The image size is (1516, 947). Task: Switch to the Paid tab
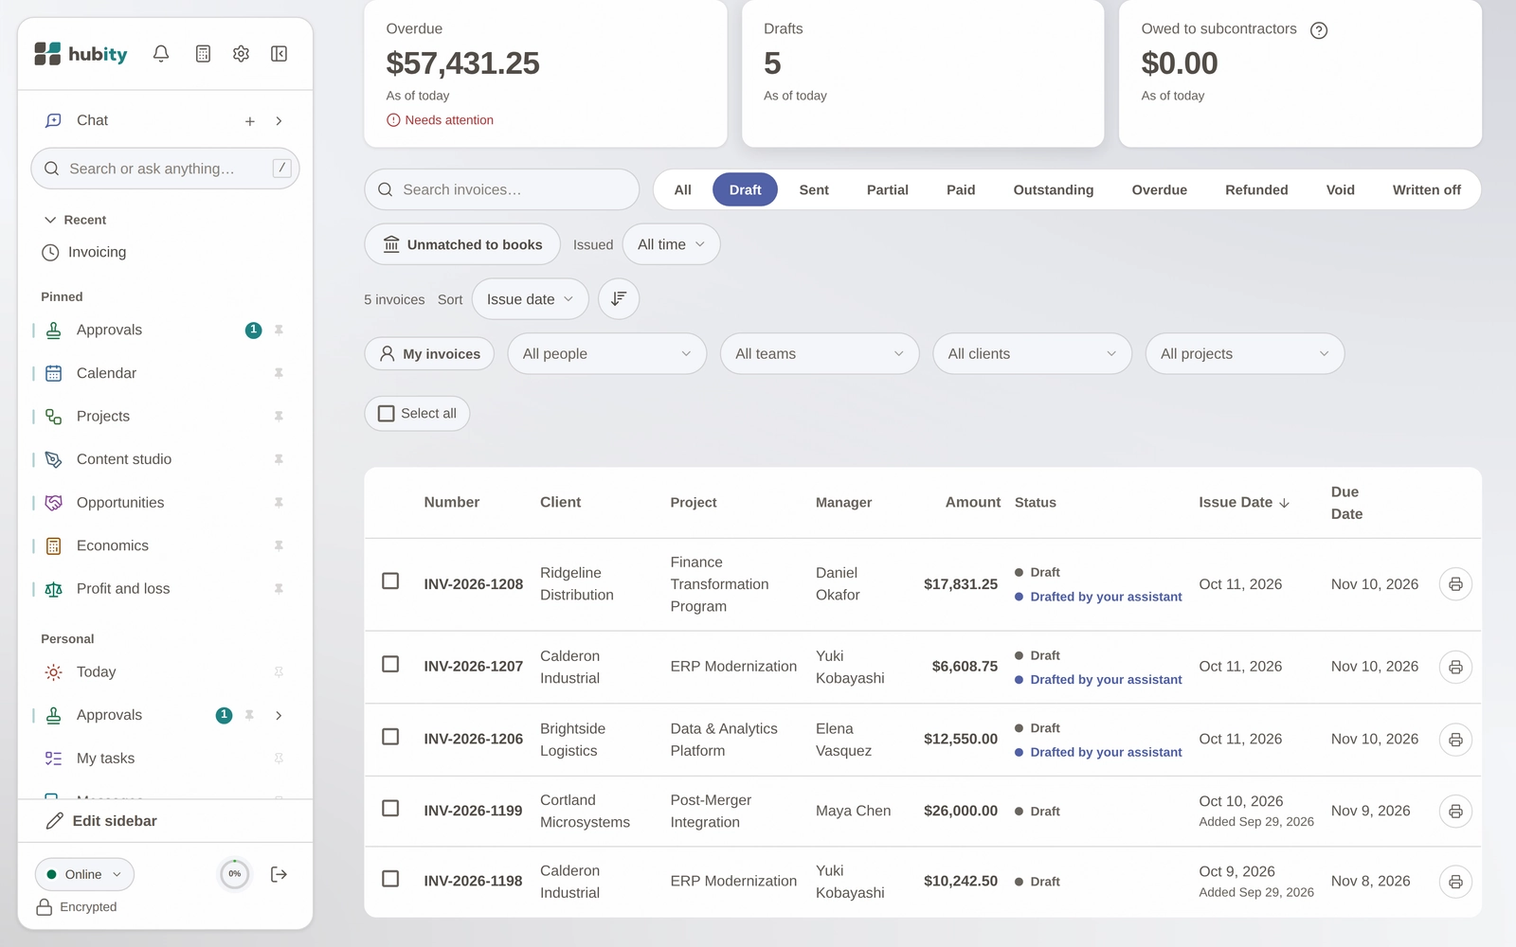[961, 190]
